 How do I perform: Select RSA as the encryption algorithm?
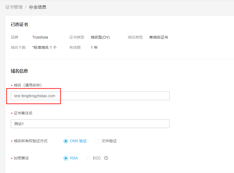(66, 158)
